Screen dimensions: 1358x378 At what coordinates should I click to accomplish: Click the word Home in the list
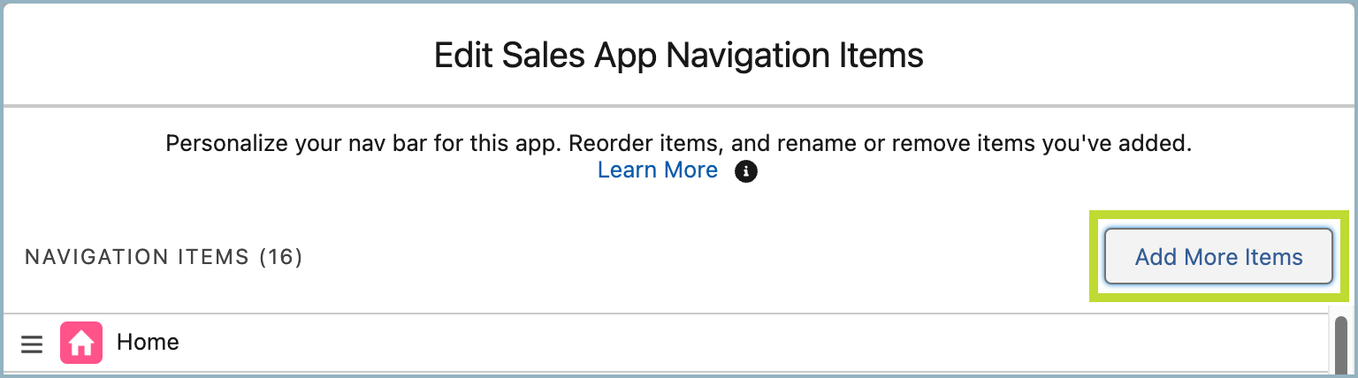pyautogui.click(x=148, y=342)
